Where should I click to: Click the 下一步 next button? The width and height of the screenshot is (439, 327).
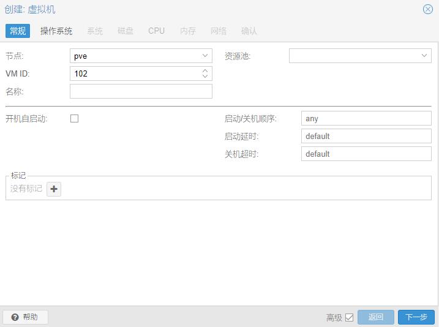point(416,317)
